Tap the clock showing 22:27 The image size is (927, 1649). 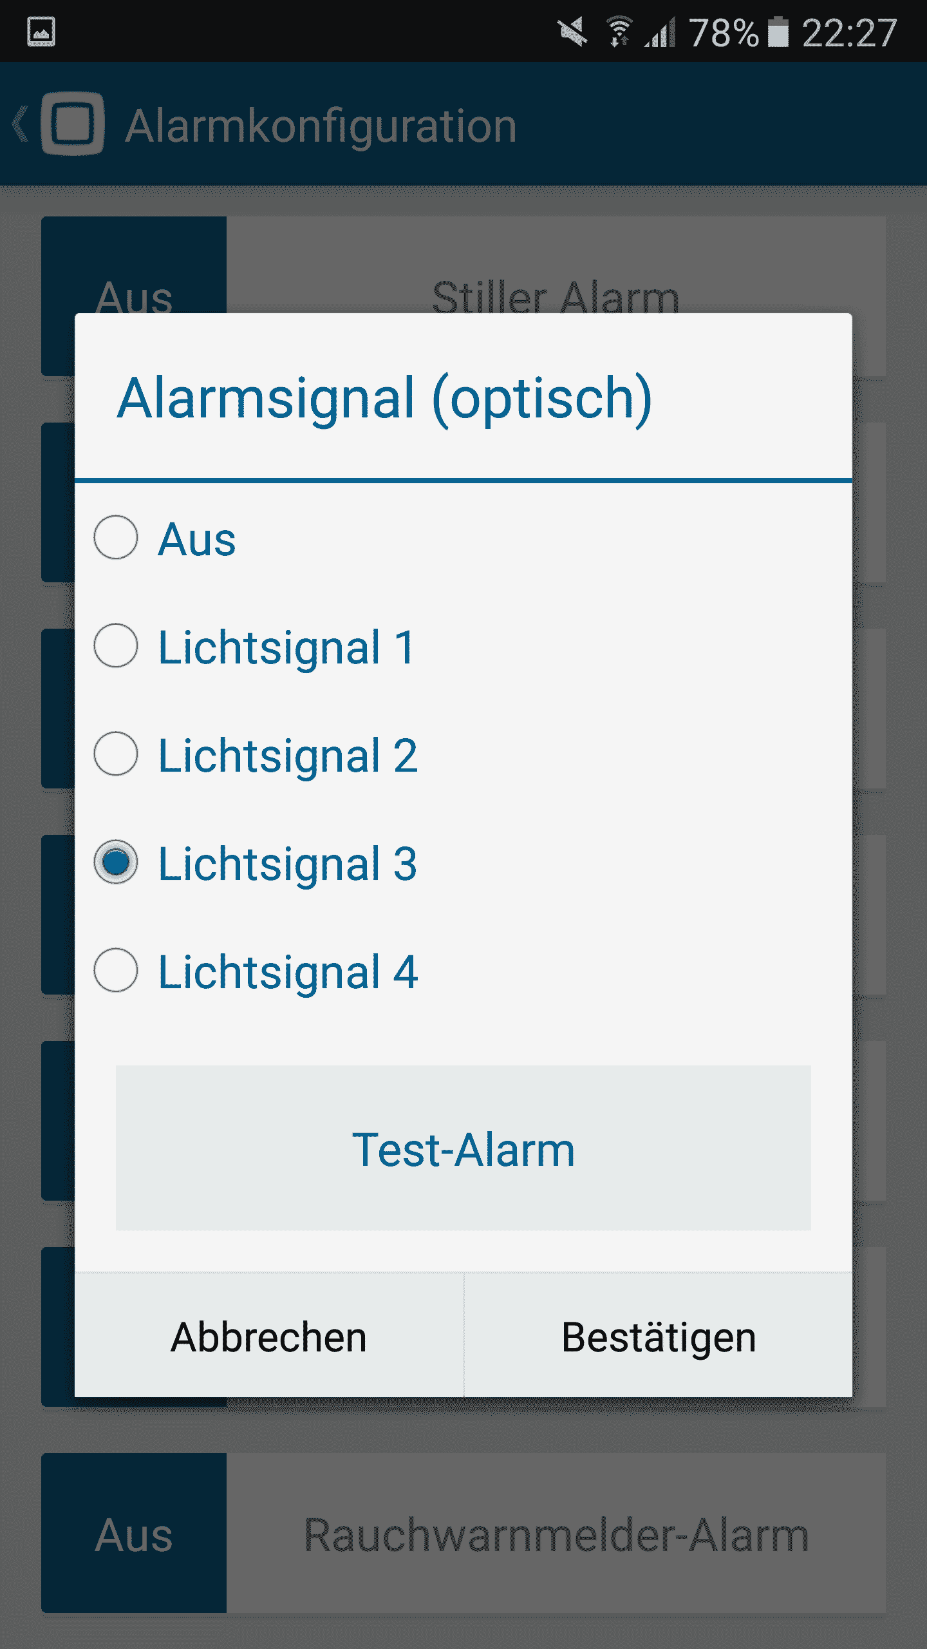pos(849,32)
